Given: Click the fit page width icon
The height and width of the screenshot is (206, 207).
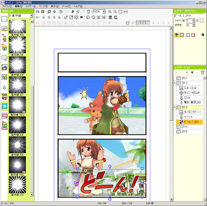Looking at the screenshot, I should [x=126, y=12].
